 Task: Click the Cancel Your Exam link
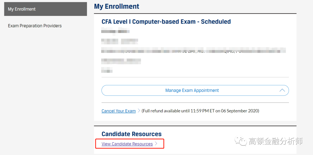(119, 111)
